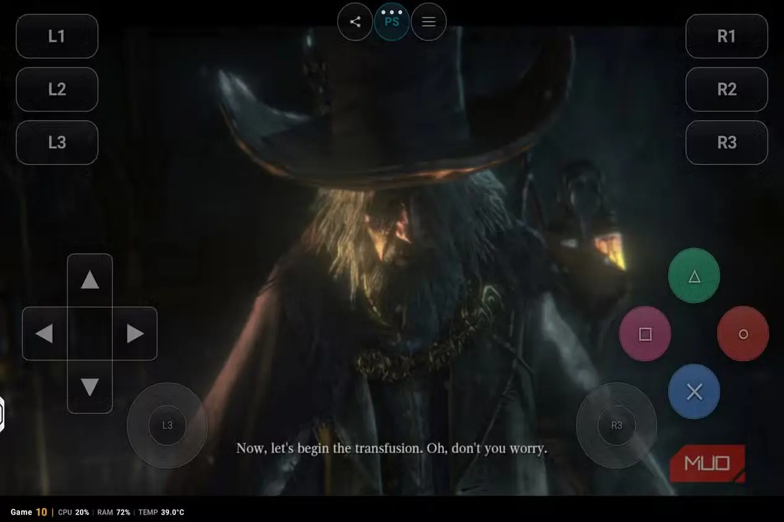
Task: Tap the green triangle button
Action: click(x=694, y=276)
